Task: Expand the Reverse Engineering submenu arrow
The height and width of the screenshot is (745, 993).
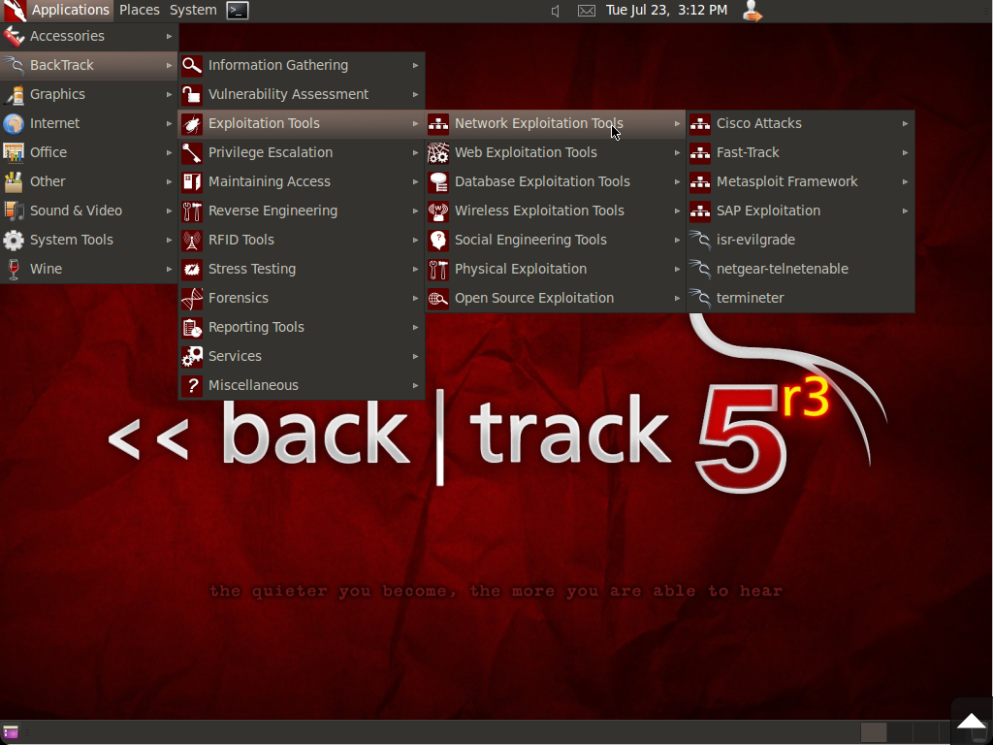Action: (x=415, y=211)
